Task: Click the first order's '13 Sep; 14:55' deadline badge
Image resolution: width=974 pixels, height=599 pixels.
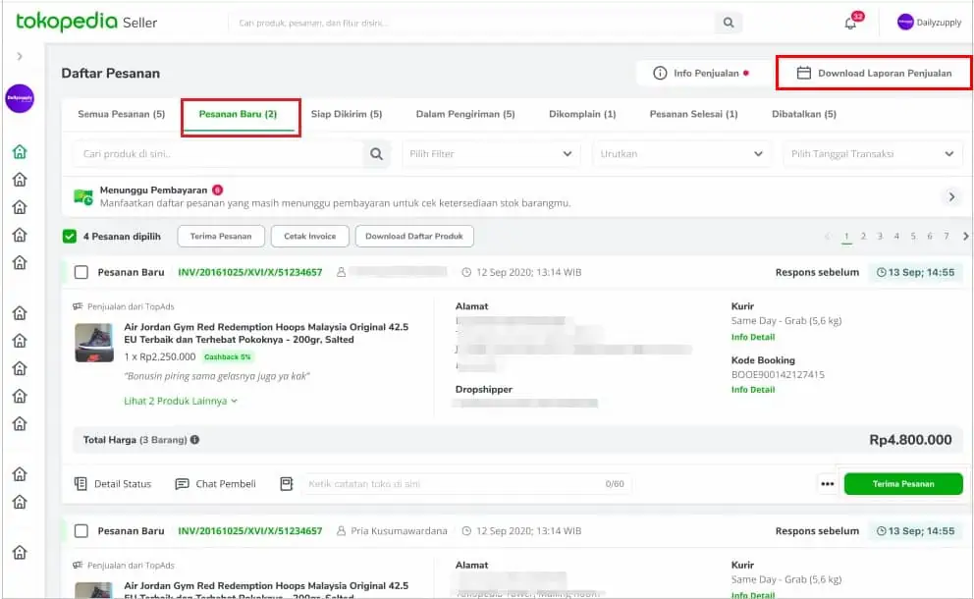Action: point(915,272)
